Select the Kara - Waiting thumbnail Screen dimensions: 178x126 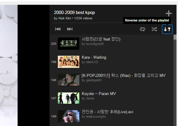(69, 62)
